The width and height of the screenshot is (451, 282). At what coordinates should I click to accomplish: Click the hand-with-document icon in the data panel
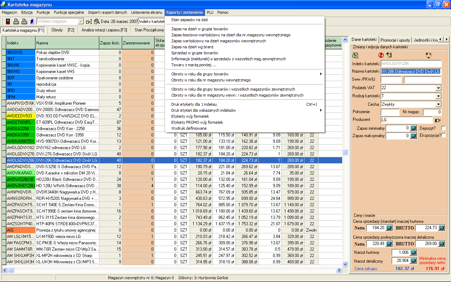pyautogui.click(x=355, y=55)
